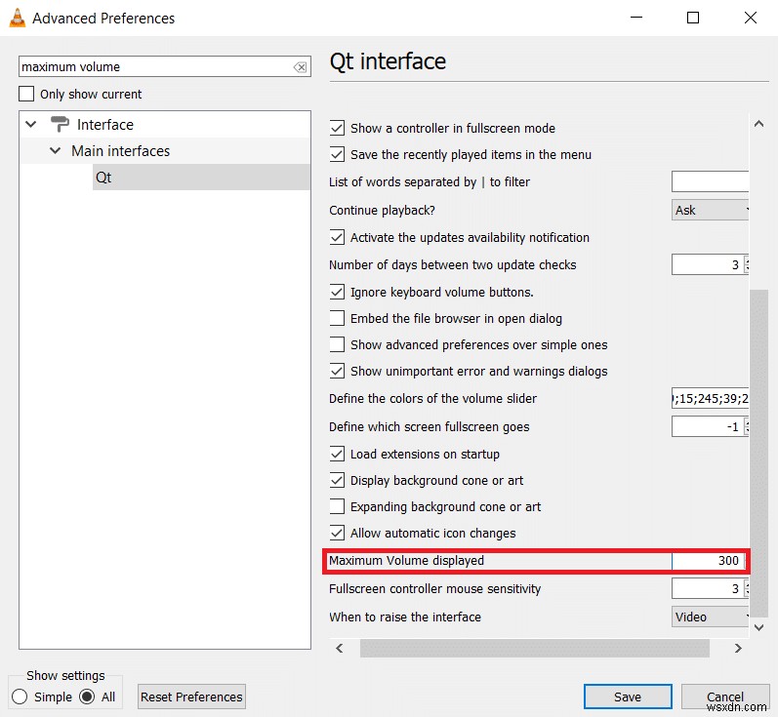Click the Reset Preferences button

(191, 697)
